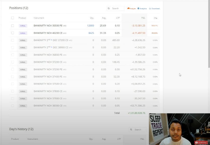Viewport: 210px width, 145px height.
Task: Check the BANKNIFTY NOV 35500 PE row checkbox
Action: (13, 25)
